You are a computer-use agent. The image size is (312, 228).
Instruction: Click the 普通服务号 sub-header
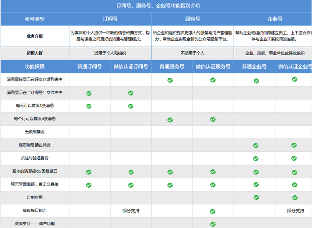pos(172,67)
